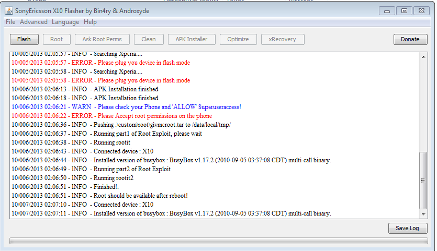The height and width of the screenshot is (251, 437).
Task: Click the 02:05:58 ERROR plug device log line
Action: [x=100, y=80]
